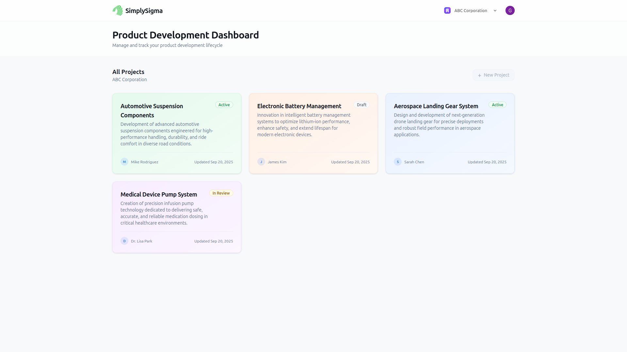The height and width of the screenshot is (352, 627).
Task: Open the user avatar G menu
Action: coord(510,10)
